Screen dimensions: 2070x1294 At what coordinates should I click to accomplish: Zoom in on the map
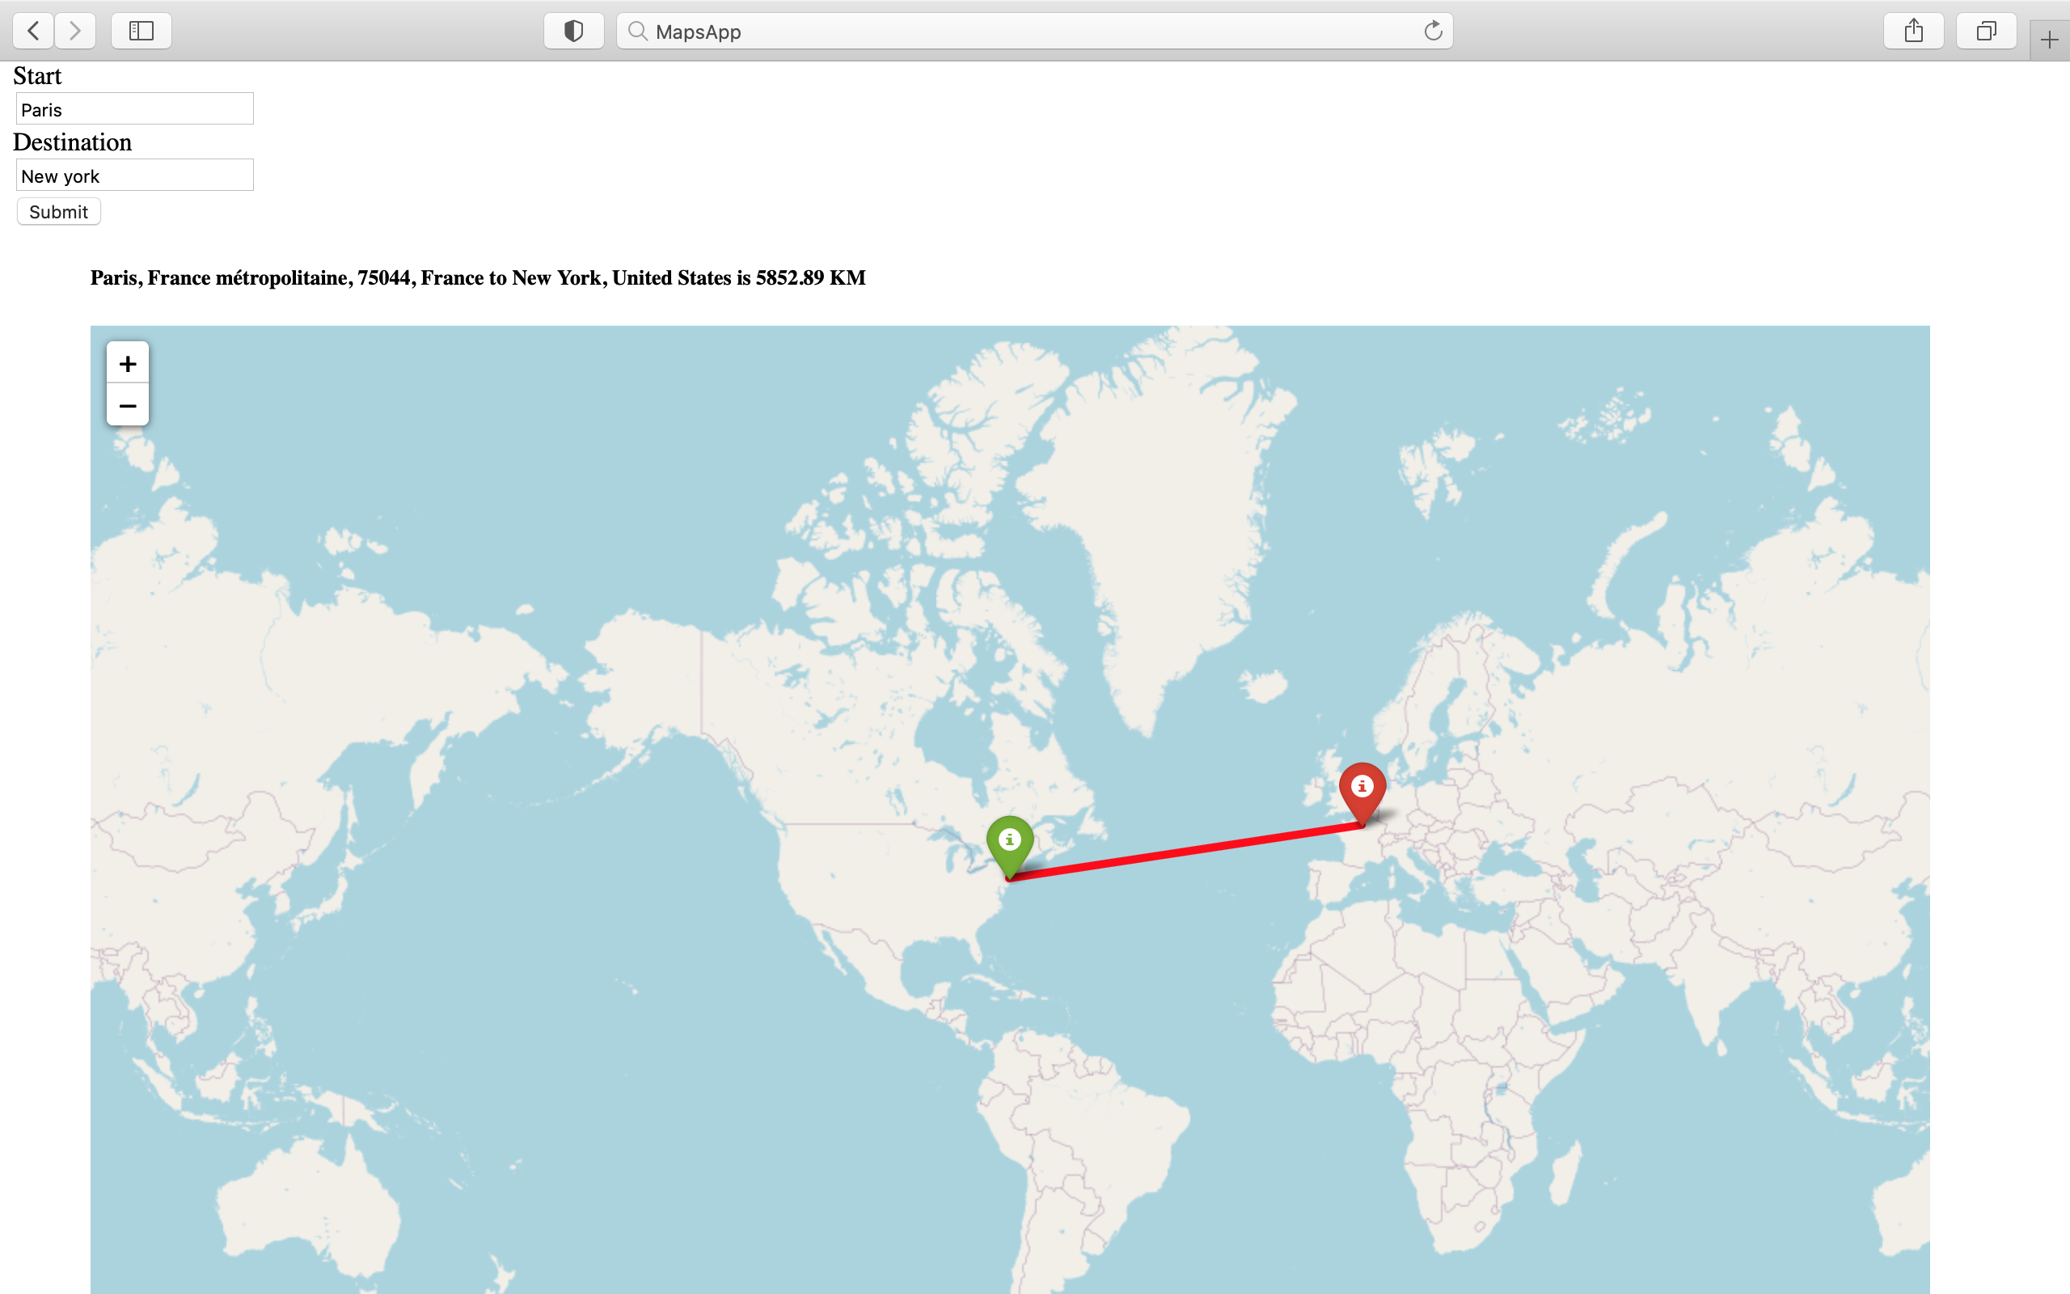(128, 363)
